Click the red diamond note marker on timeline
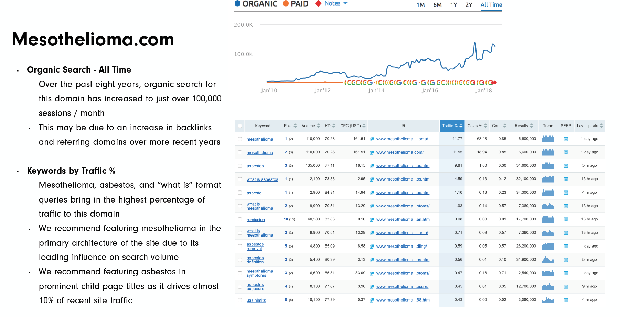Viewport: 620px width, 317px height. point(494,83)
